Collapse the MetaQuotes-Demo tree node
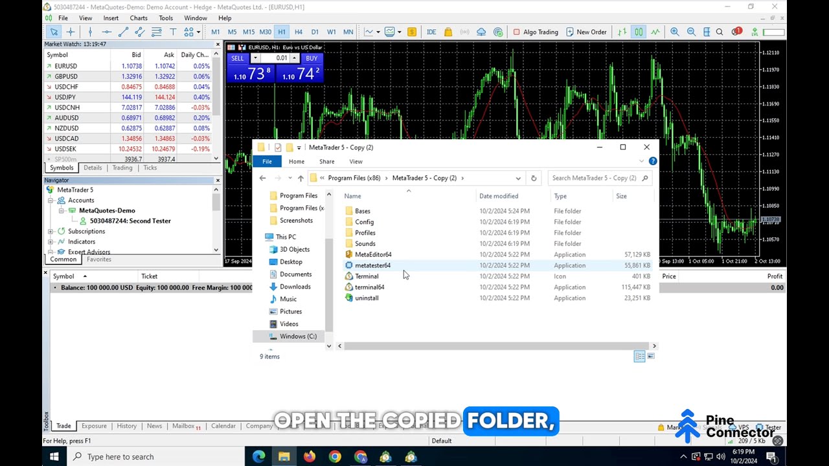829x466 pixels. (x=61, y=210)
